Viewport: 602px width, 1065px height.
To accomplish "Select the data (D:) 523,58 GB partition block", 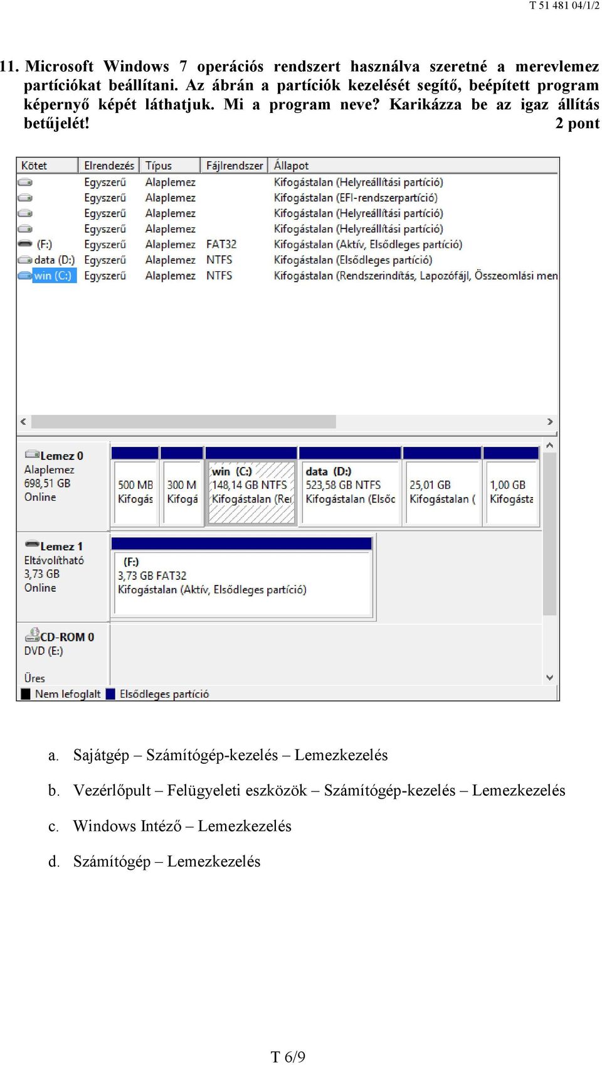I will [350, 486].
